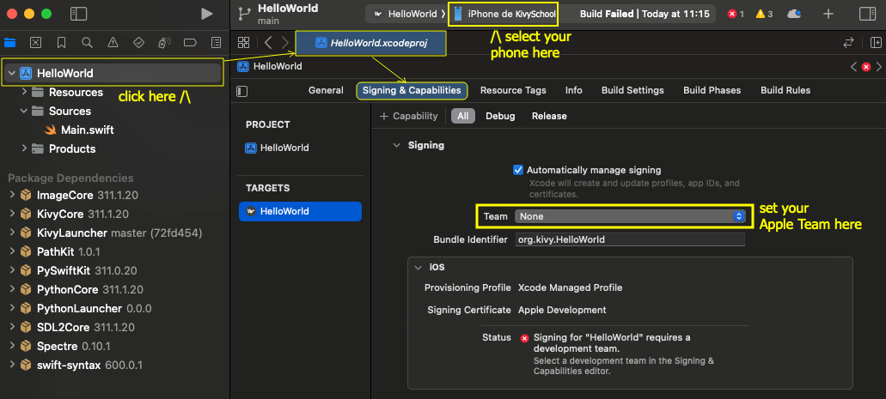Viewport: 886px width, 399px height.
Task: Toggle the inspector panel button
Action: (x=866, y=14)
